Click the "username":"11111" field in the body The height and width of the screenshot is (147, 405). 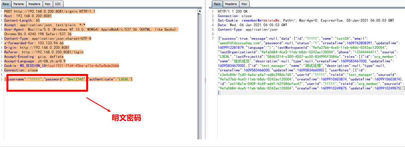pyautogui.click(x=24, y=79)
